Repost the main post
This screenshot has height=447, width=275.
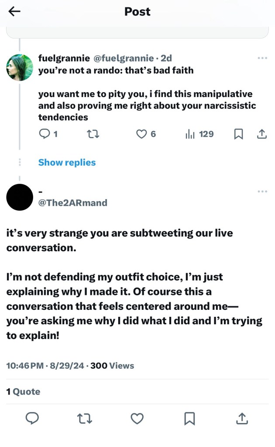click(85, 419)
